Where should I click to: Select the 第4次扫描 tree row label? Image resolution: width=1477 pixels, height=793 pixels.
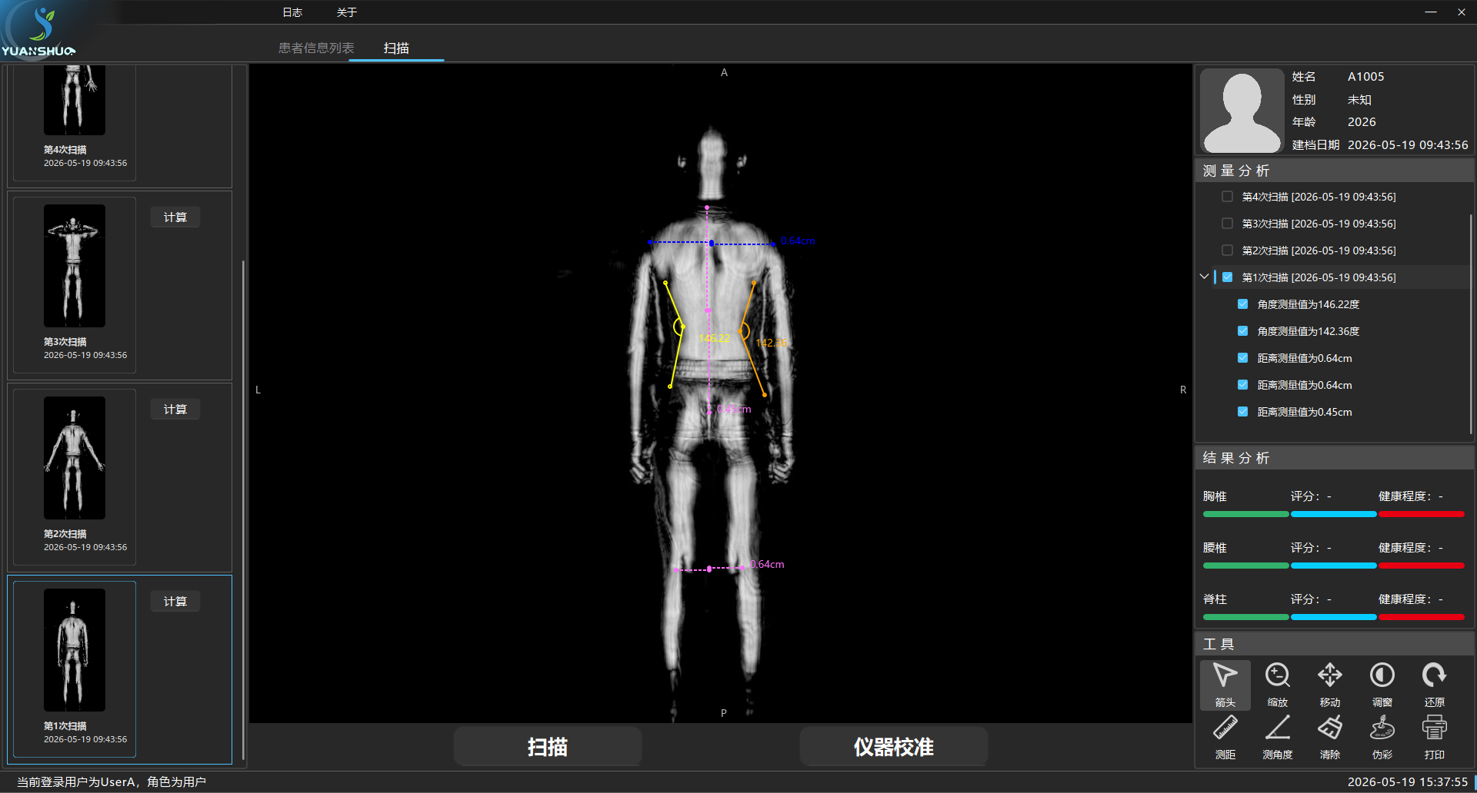(1319, 197)
